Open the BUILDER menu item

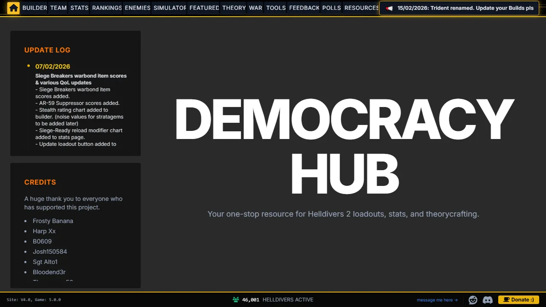[x=34, y=8]
